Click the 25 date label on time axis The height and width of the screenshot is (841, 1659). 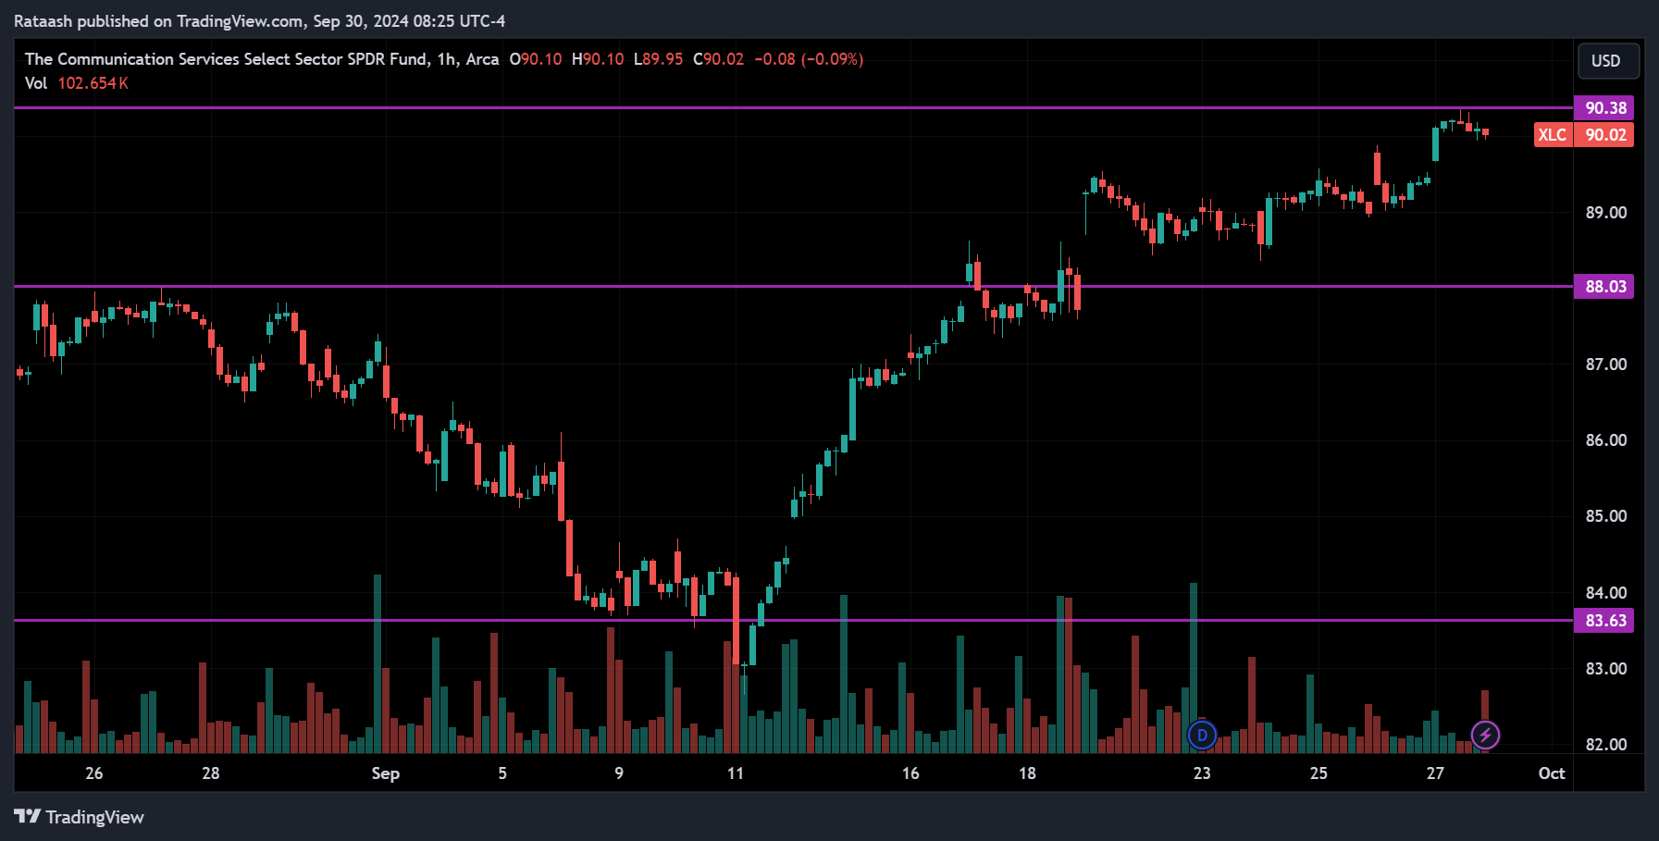(x=1319, y=773)
